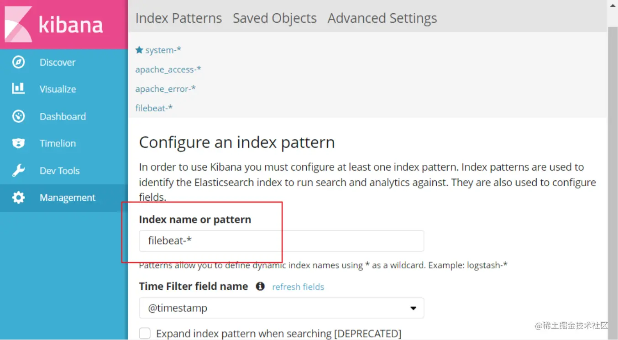The height and width of the screenshot is (340, 618).
Task: Click the vertical scrollbar on the right
Action: click(x=613, y=137)
